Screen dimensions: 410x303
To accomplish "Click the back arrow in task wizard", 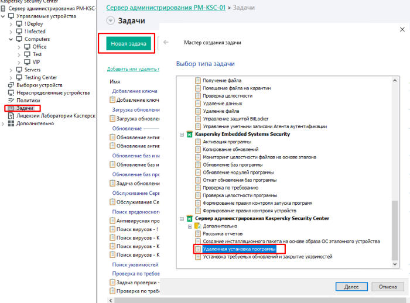I will [x=166, y=42].
